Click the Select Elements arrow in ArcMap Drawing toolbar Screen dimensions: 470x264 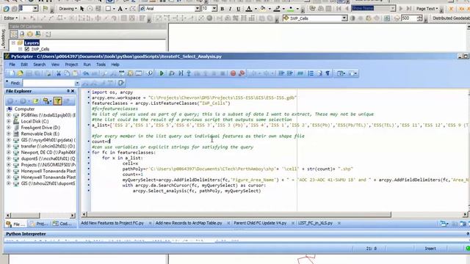82,9
